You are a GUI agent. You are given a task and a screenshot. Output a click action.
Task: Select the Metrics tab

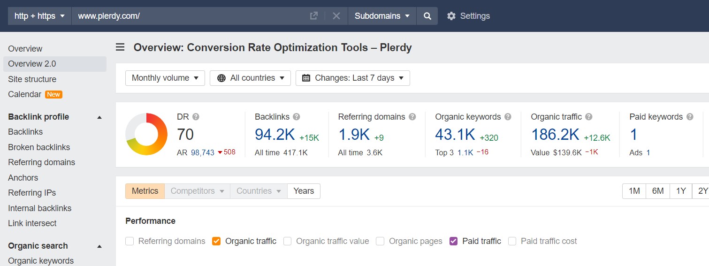click(145, 191)
